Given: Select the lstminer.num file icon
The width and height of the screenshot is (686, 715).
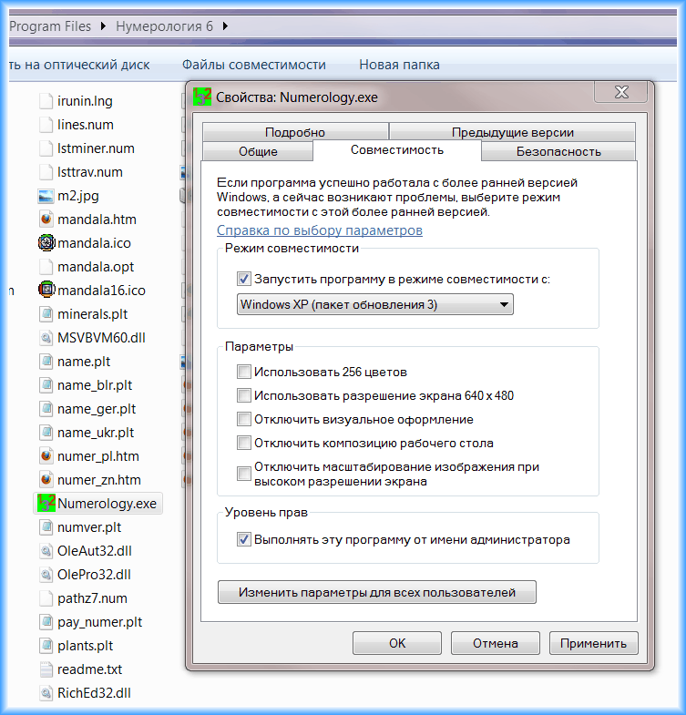Looking at the screenshot, I should point(46,148).
